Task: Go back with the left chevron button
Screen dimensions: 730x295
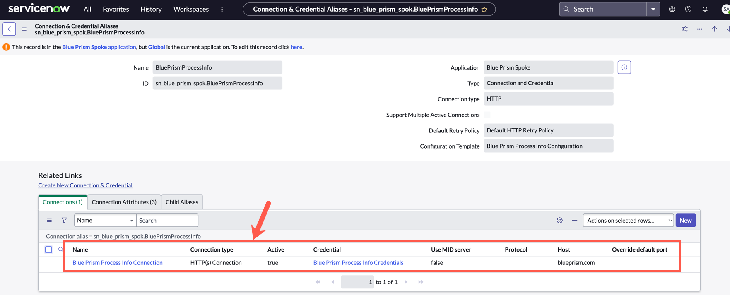Action: (x=9, y=29)
